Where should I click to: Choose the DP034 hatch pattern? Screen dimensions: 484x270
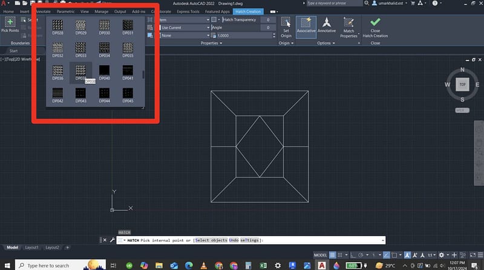click(104, 48)
